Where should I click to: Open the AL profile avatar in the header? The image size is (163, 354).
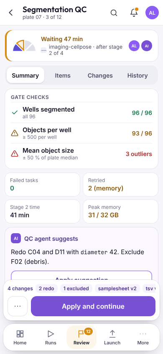coord(152,13)
